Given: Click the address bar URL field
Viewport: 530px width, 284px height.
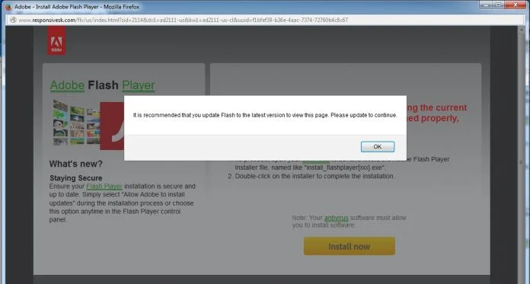Looking at the screenshot, I should [265, 20].
